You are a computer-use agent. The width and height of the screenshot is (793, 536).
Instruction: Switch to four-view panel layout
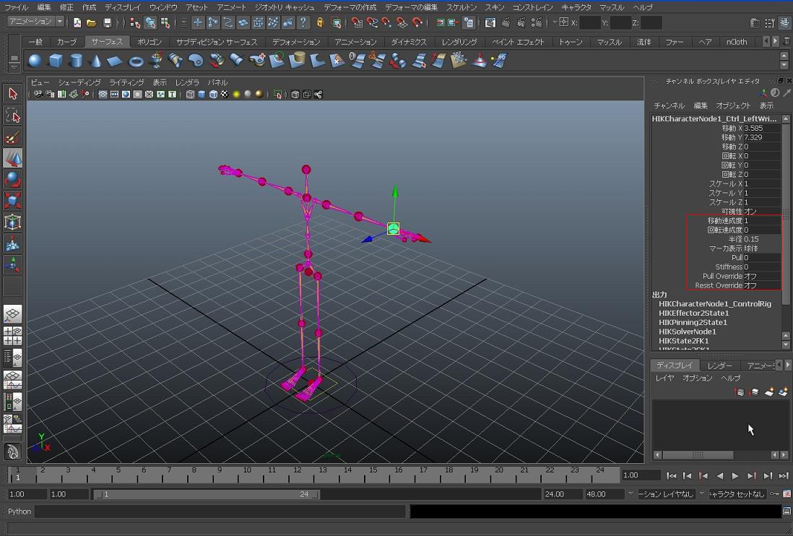pos(12,336)
